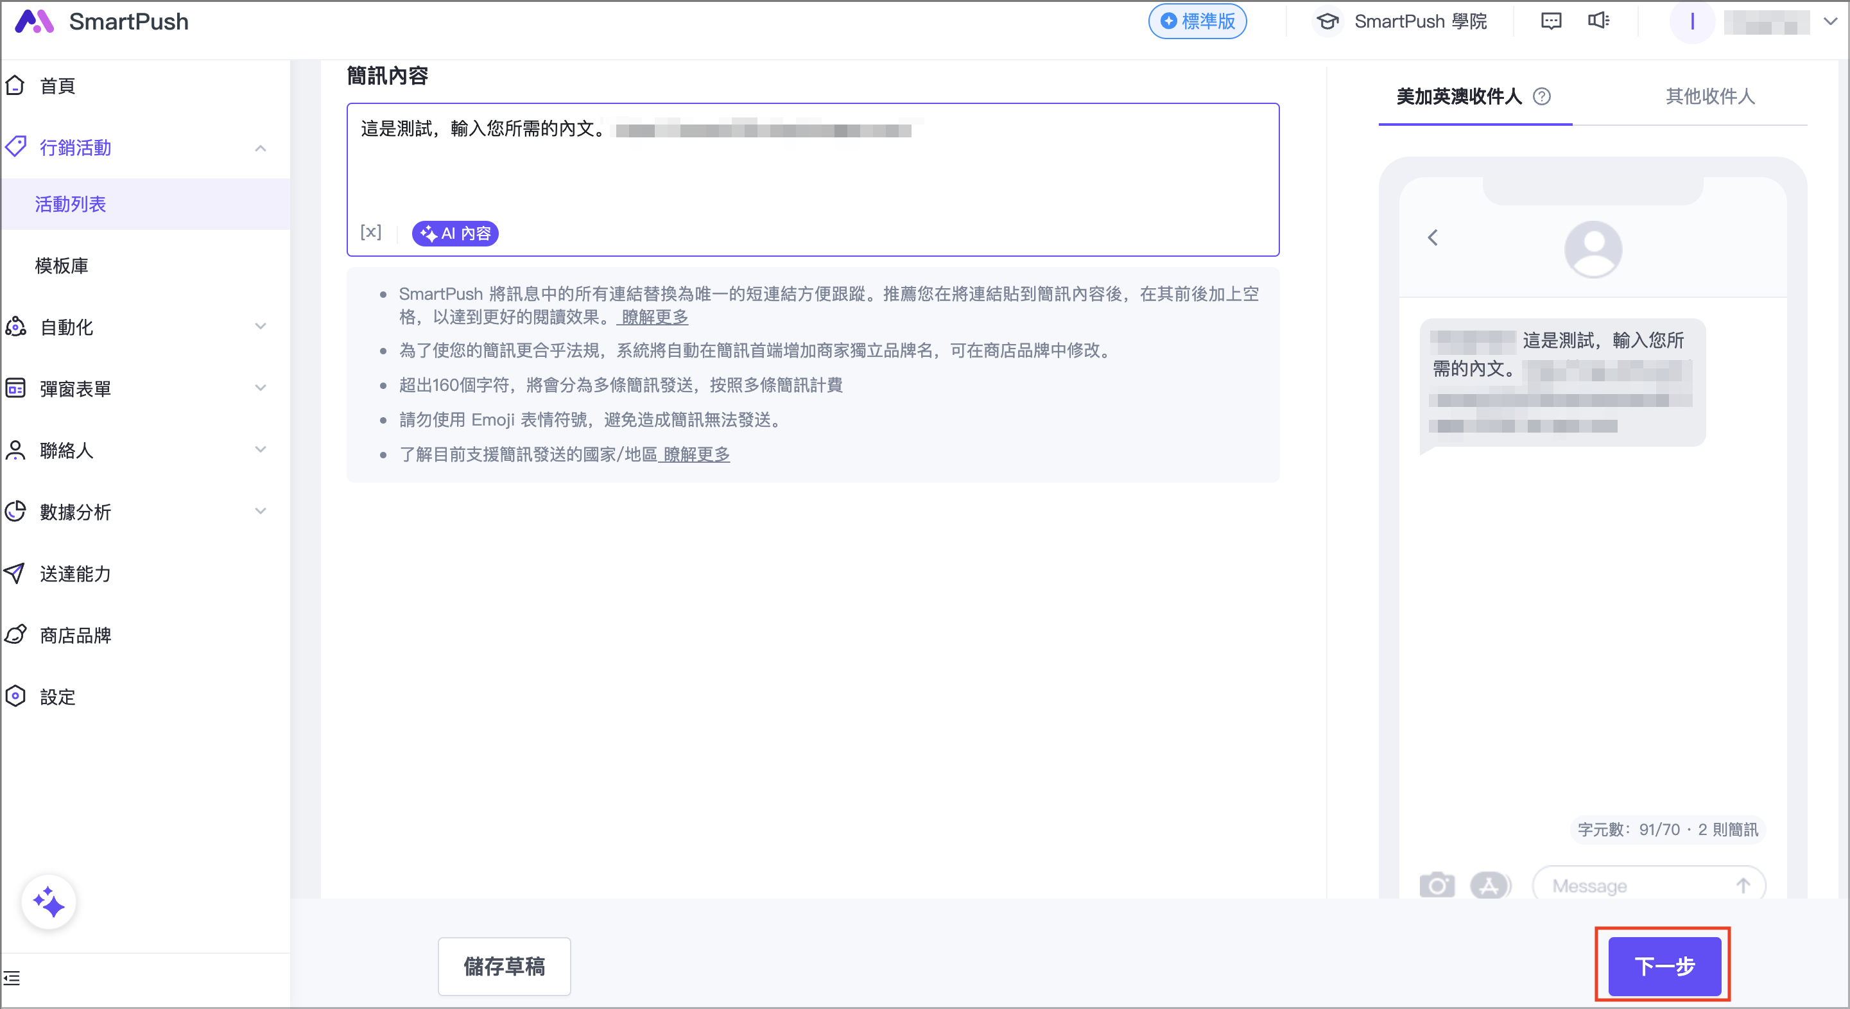Switch to the 其他收件人 tab

pyautogui.click(x=1709, y=96)
